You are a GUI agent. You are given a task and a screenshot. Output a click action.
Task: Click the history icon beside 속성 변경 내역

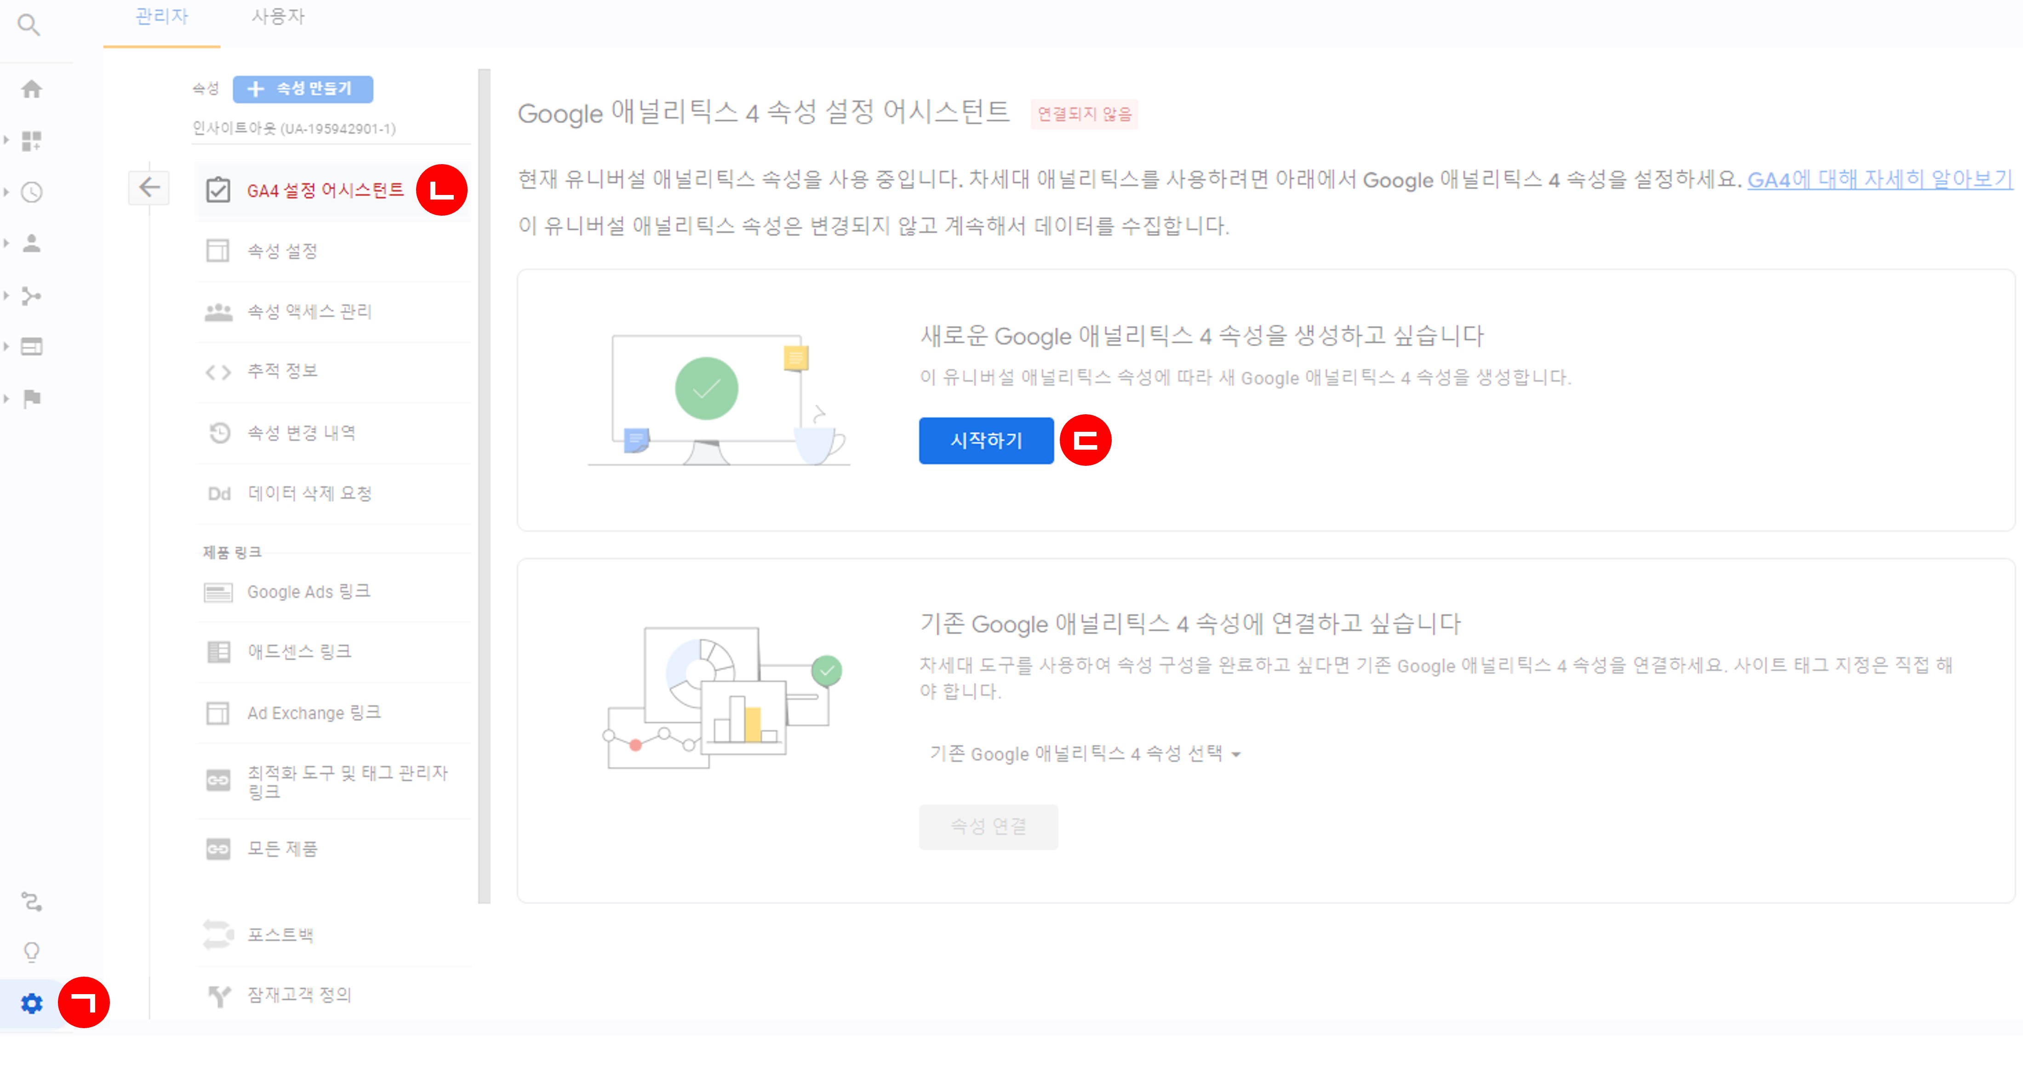219,433
